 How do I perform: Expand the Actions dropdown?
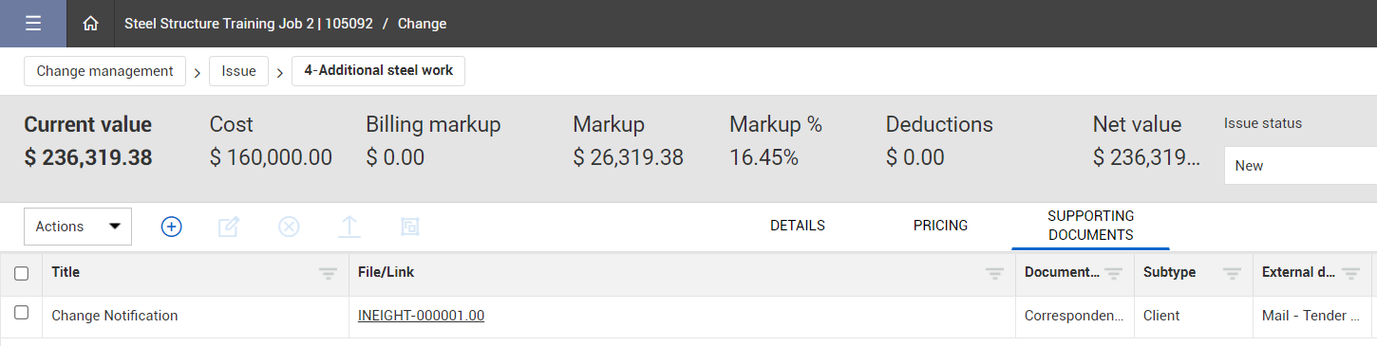pos(78,227)
